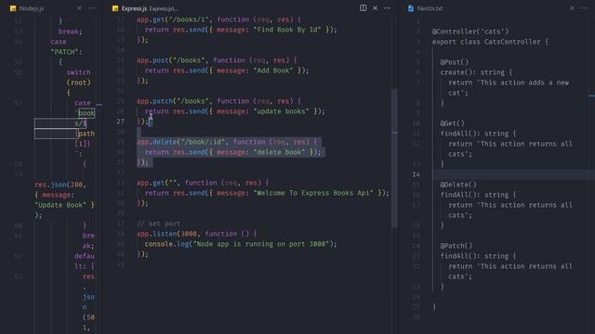
Task: Click the // set port comment
Action: click(159, 224)
